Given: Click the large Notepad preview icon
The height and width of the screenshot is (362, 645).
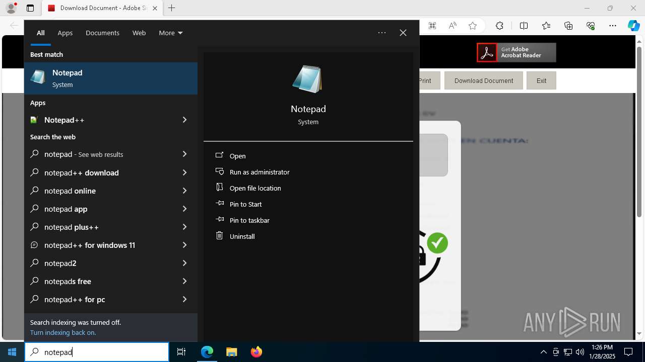Looking at the screenshot, I should 307,79.
